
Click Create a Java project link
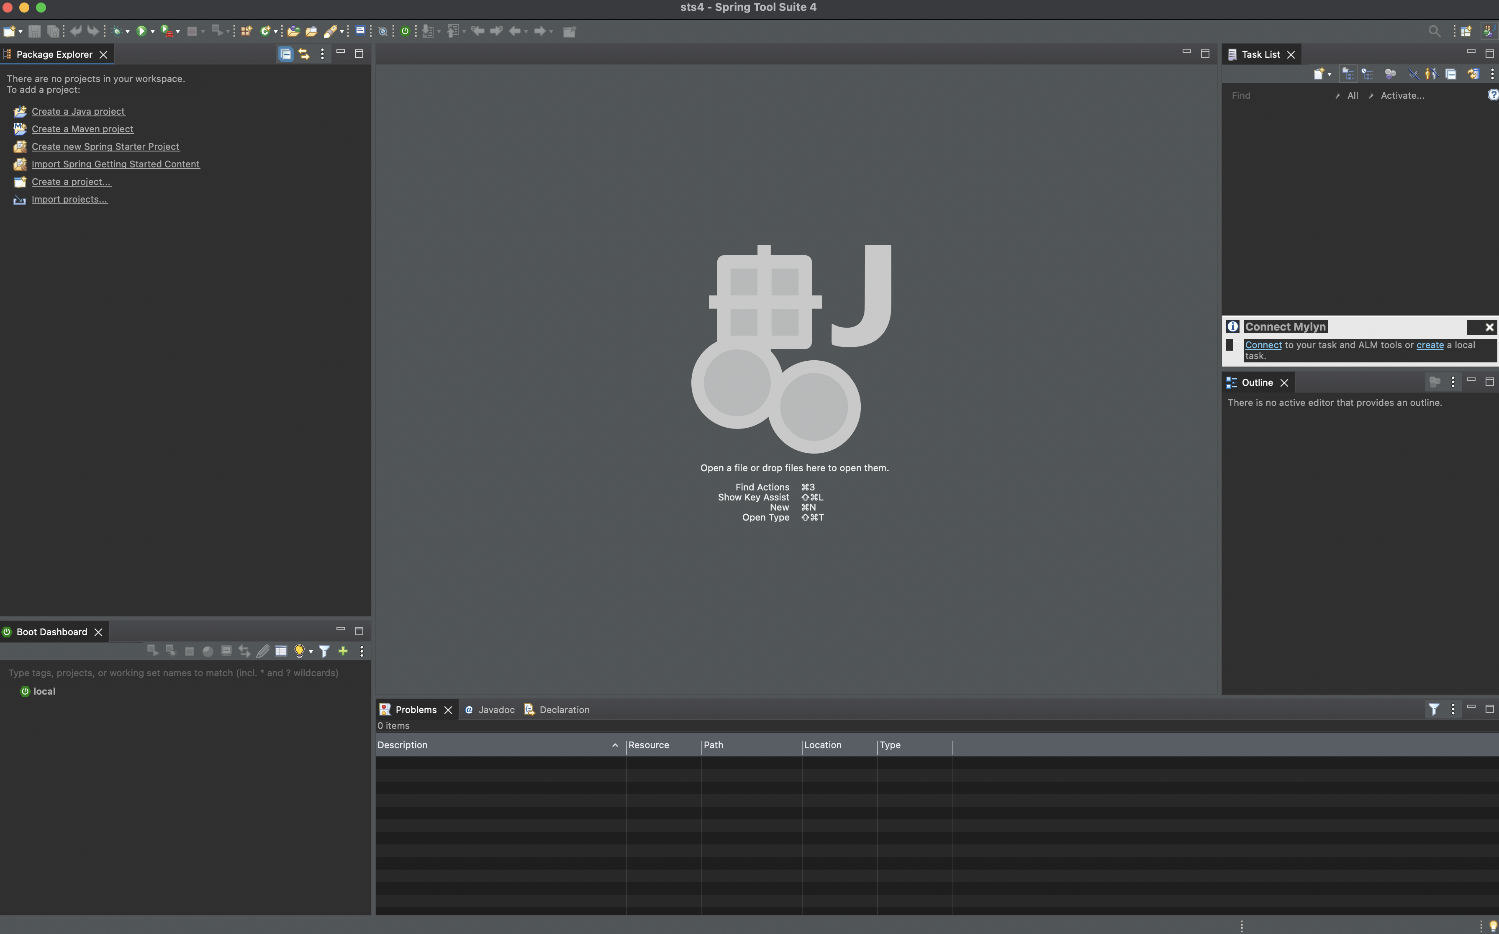(78, 111)
